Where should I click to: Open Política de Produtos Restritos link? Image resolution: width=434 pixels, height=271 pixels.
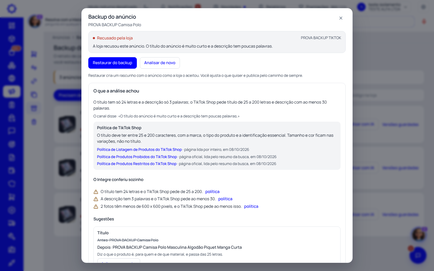(x=137, y=164)
